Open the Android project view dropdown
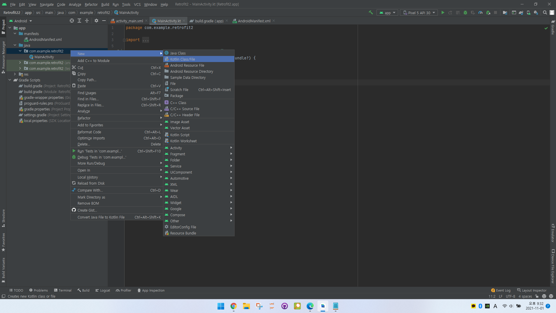 (x=21, y=21)
